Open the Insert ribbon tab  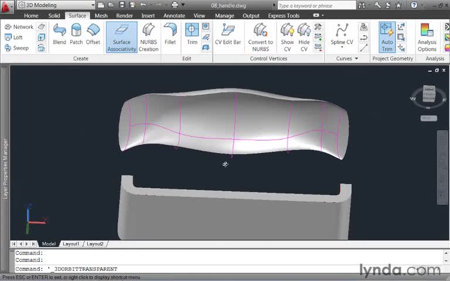point(148,16)
